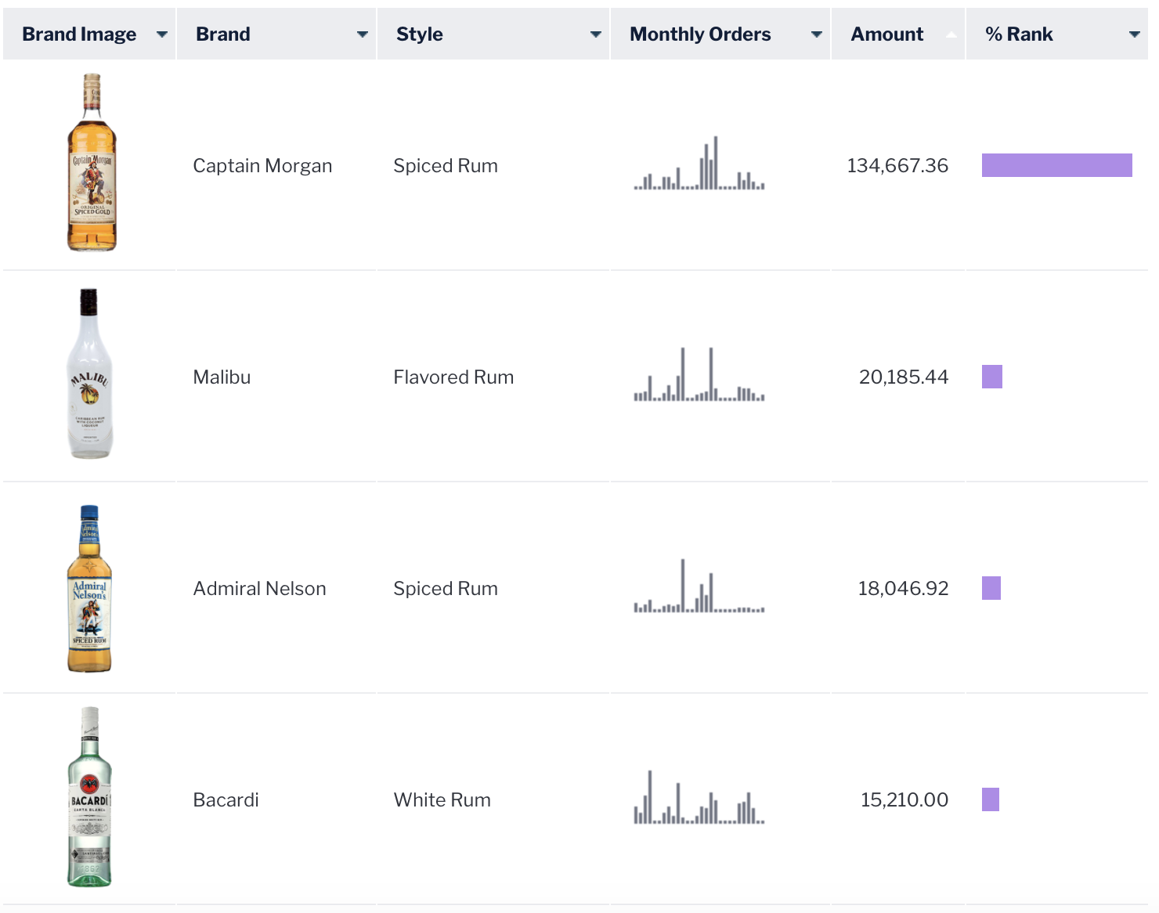Viewport: 1159px width, 913px height.
Task: Select the Bacardi bottle image
Action: point(89,797)
